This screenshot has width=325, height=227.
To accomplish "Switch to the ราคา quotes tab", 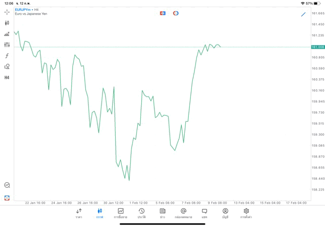I will point(79,213).
